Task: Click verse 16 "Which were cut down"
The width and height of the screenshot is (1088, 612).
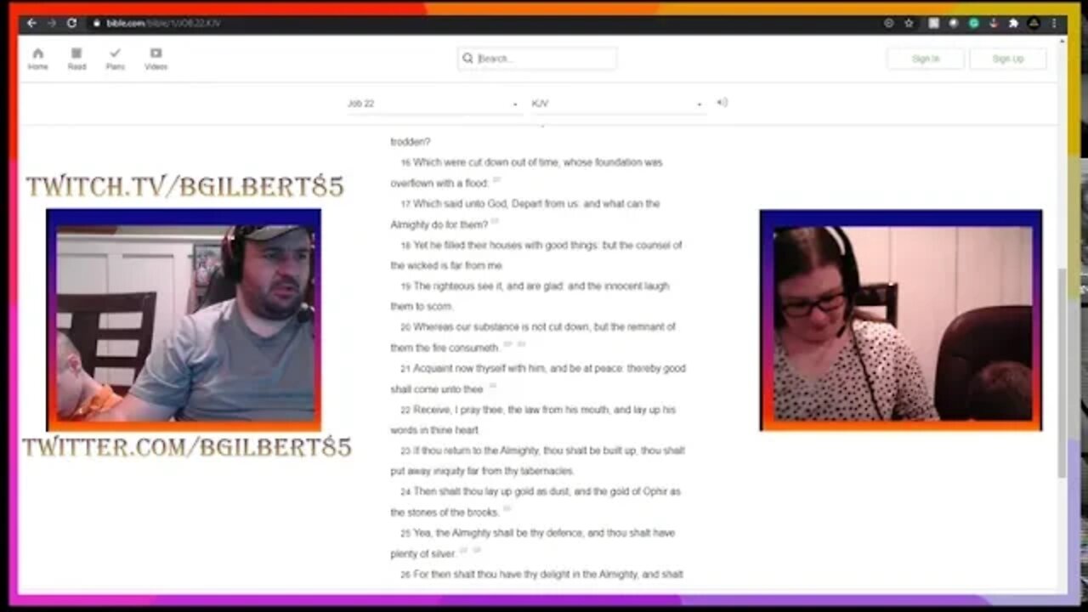Action: [x=526, y=173]
